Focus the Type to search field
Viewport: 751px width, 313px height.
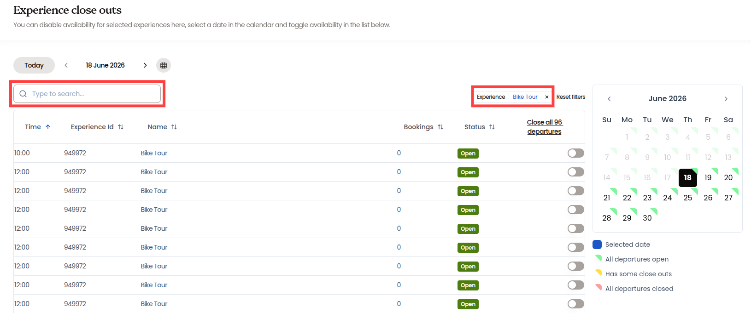pos(87,94)
